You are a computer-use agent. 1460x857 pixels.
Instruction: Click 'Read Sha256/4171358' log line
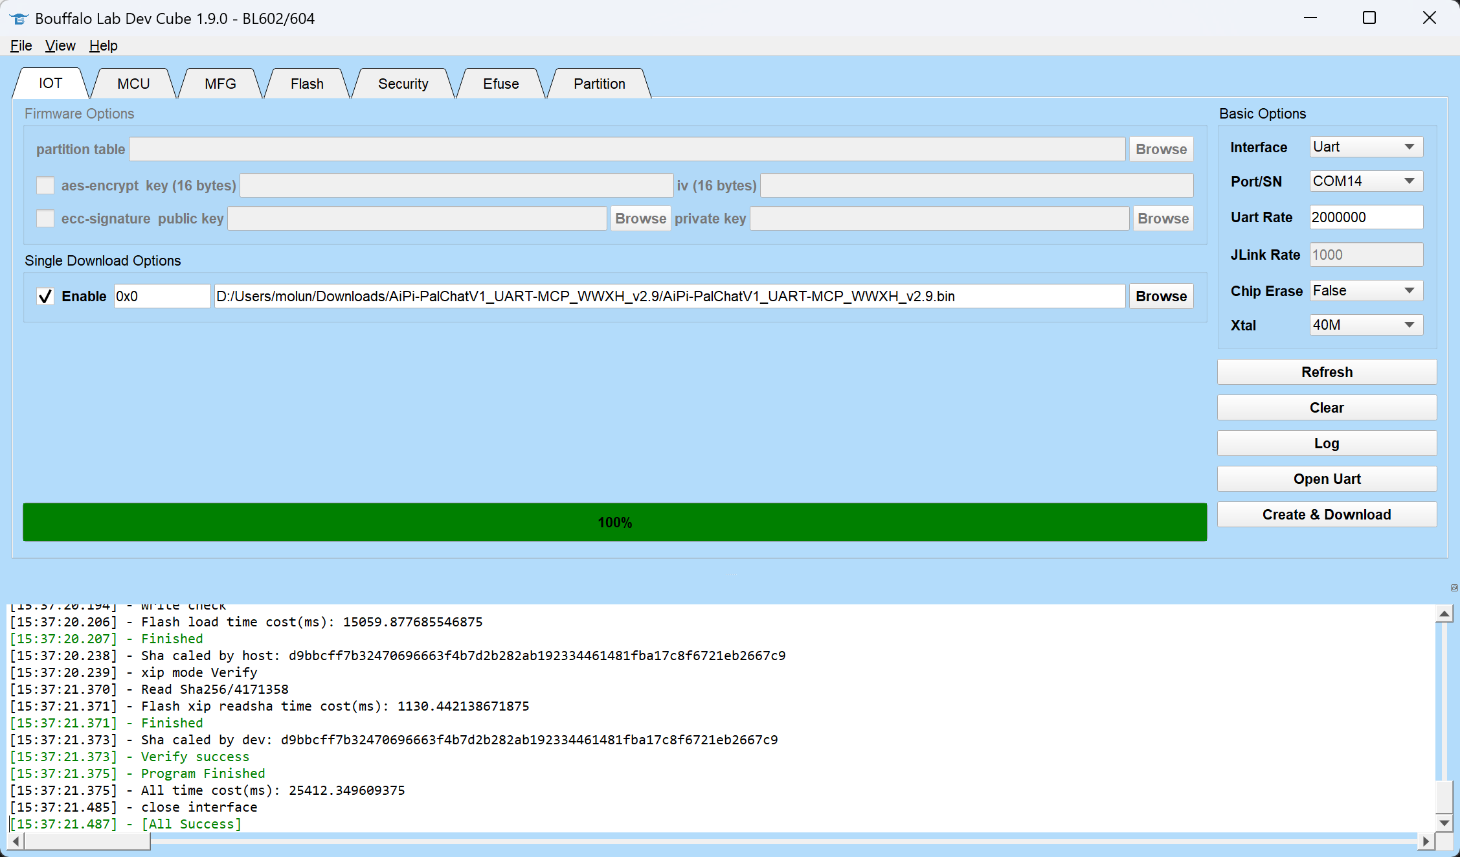149,689
